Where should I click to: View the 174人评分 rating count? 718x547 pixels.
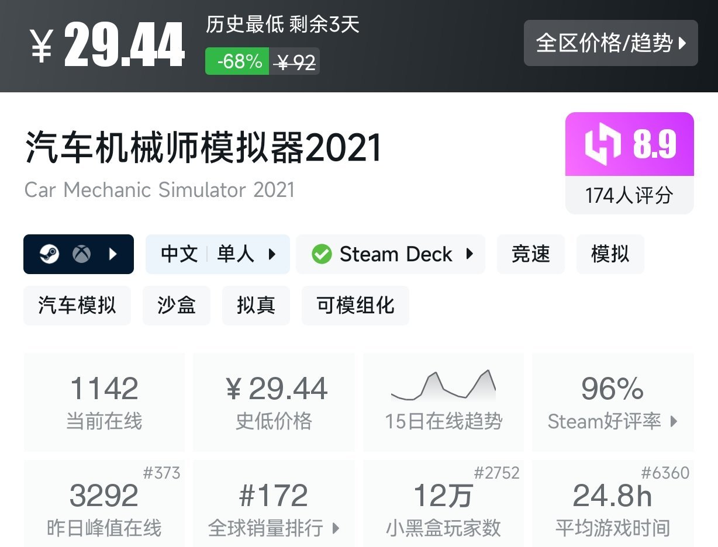(x=630, y=195)
